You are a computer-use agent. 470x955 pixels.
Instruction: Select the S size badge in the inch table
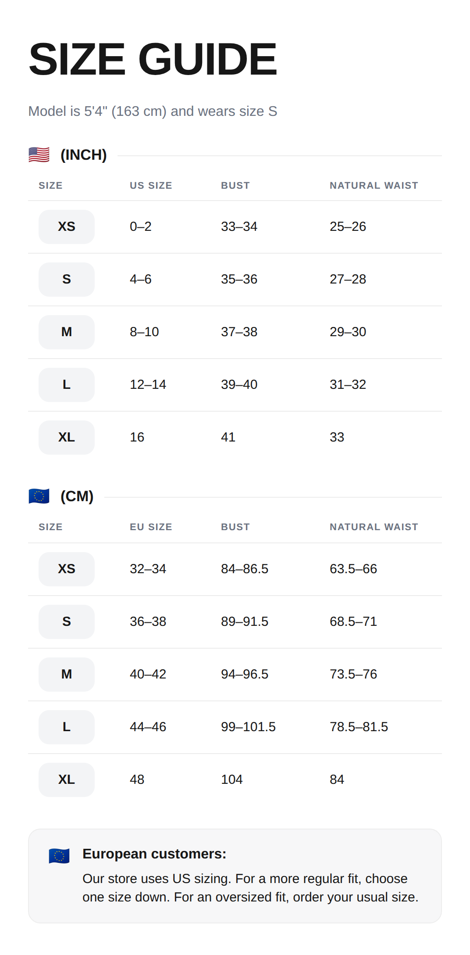67,280
